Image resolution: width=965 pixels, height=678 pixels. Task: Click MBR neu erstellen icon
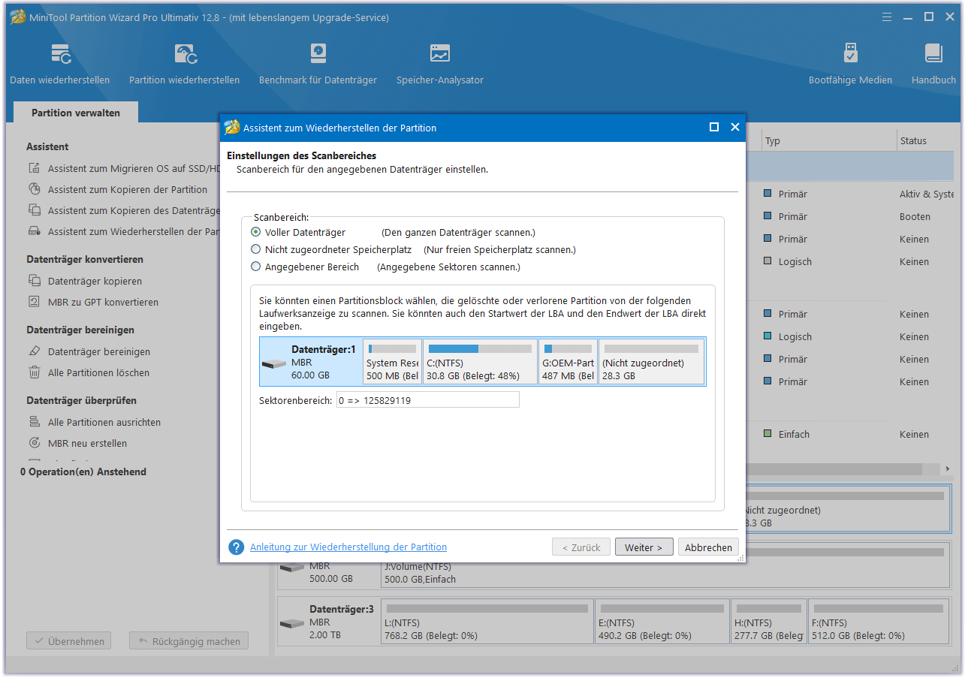point(34,444)
